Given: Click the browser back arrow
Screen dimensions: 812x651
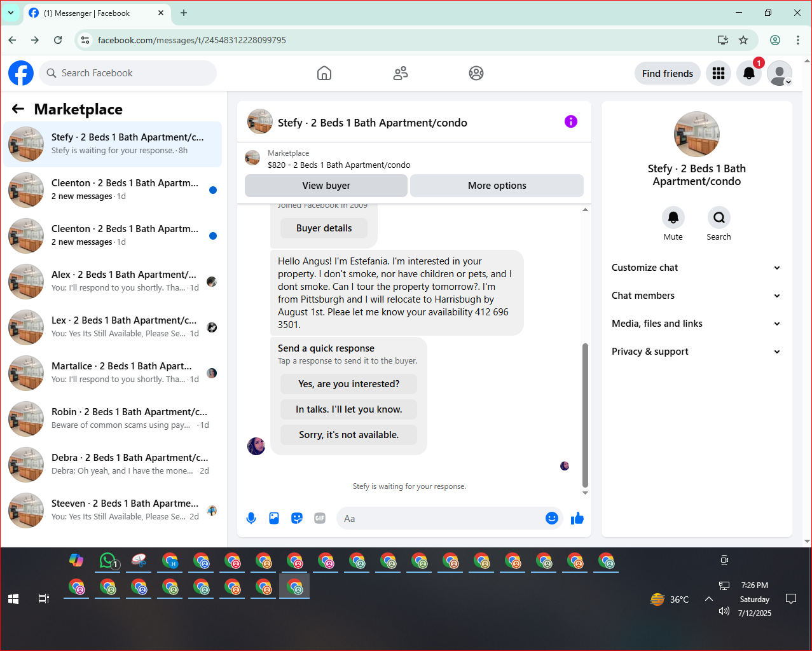Looking at the screenshot, I should (x=12, y=40).
